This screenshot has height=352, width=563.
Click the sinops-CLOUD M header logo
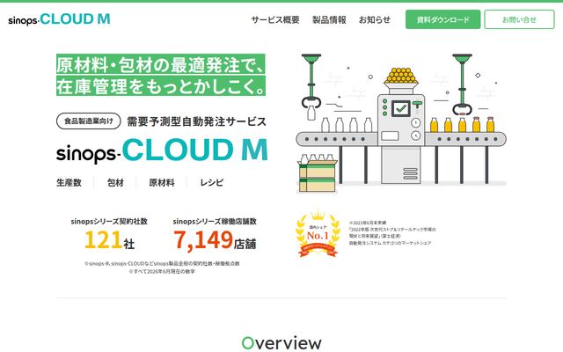[59, 19]
